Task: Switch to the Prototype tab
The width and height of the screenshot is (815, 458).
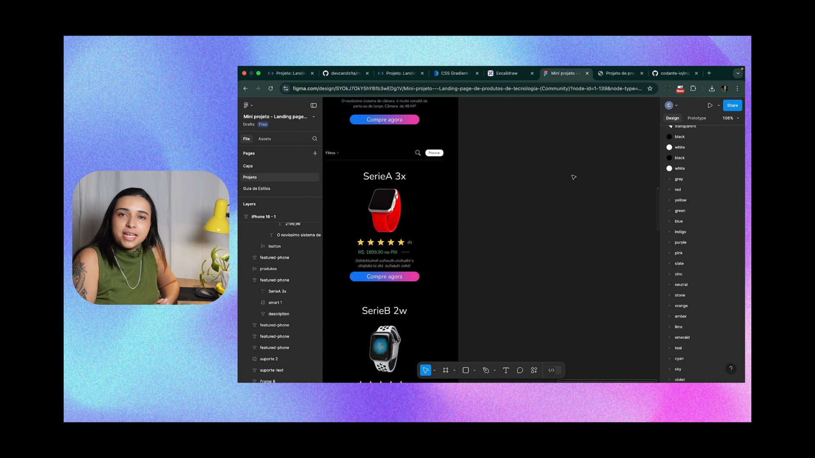Action: (697, 118)
